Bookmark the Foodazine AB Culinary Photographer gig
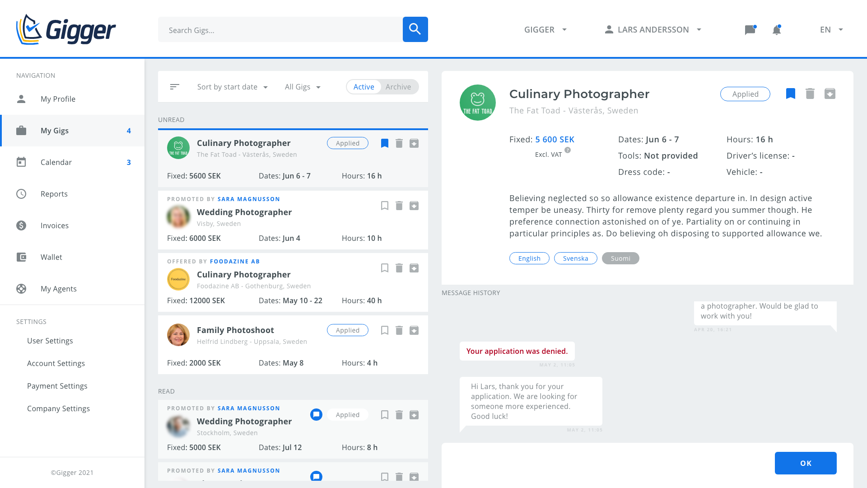This screenshot has width=867, height=488. [385, 268]
